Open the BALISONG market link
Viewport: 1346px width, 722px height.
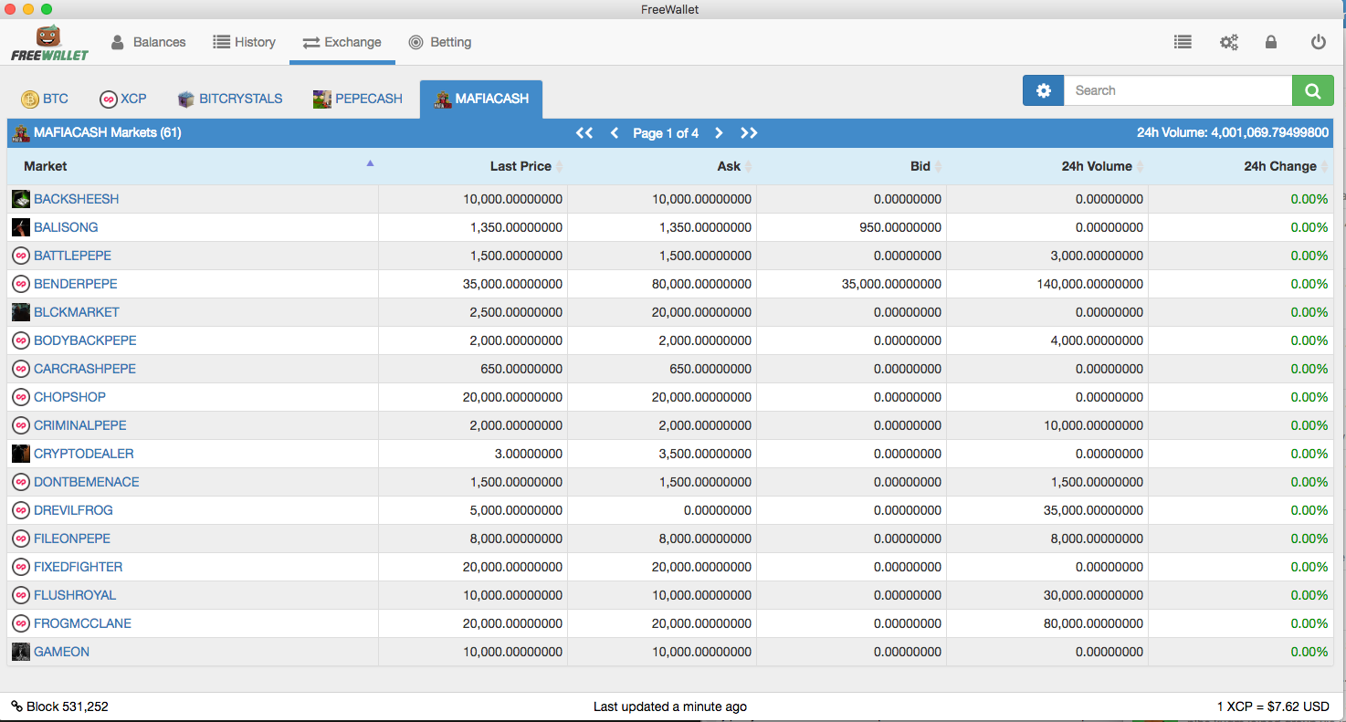pos(66,227)
